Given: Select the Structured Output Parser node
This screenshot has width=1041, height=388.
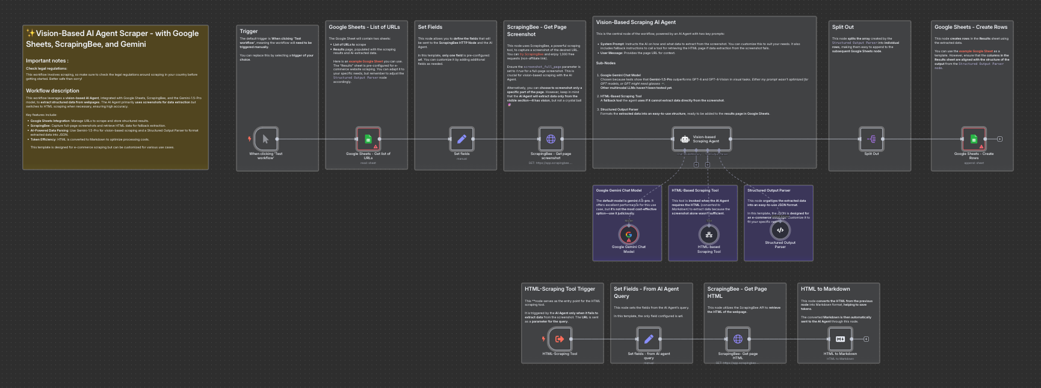Looking at the screenshot, I should (780, 230).
